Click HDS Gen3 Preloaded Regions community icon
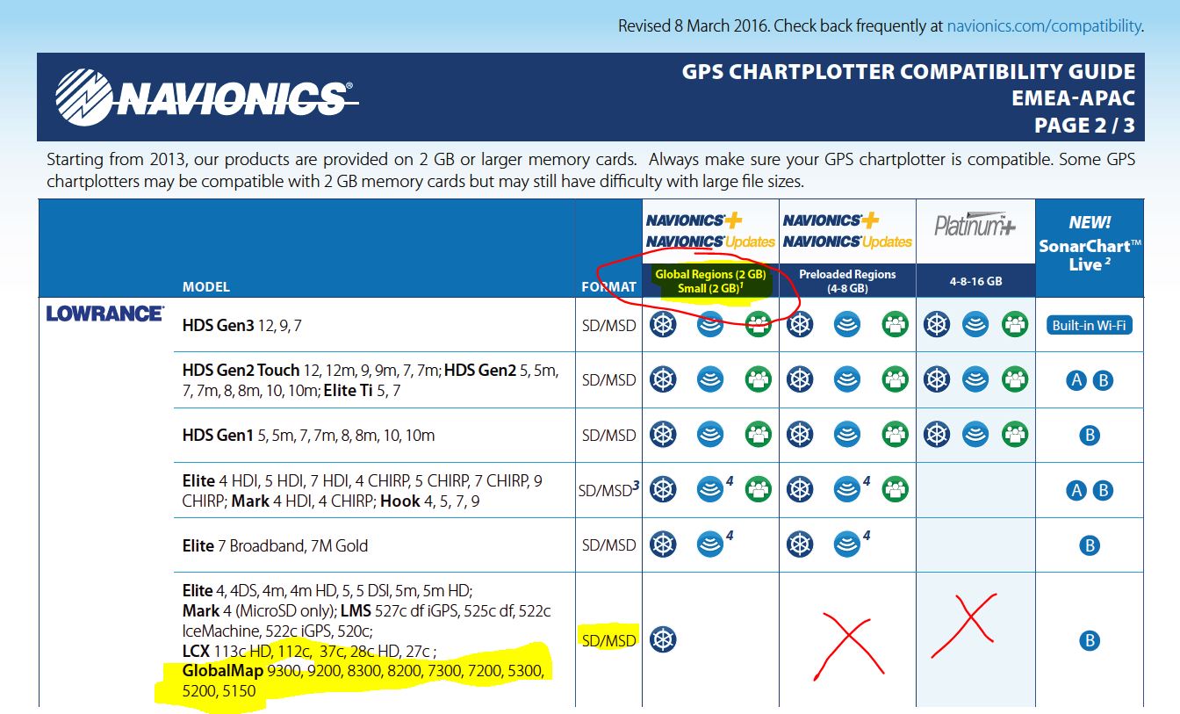Image resolution: width=1180 pixels, height=714 pixels. click(x=895, y=325)
